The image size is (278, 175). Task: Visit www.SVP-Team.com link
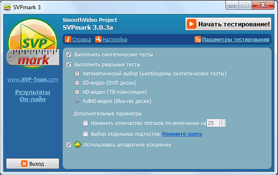33,79
